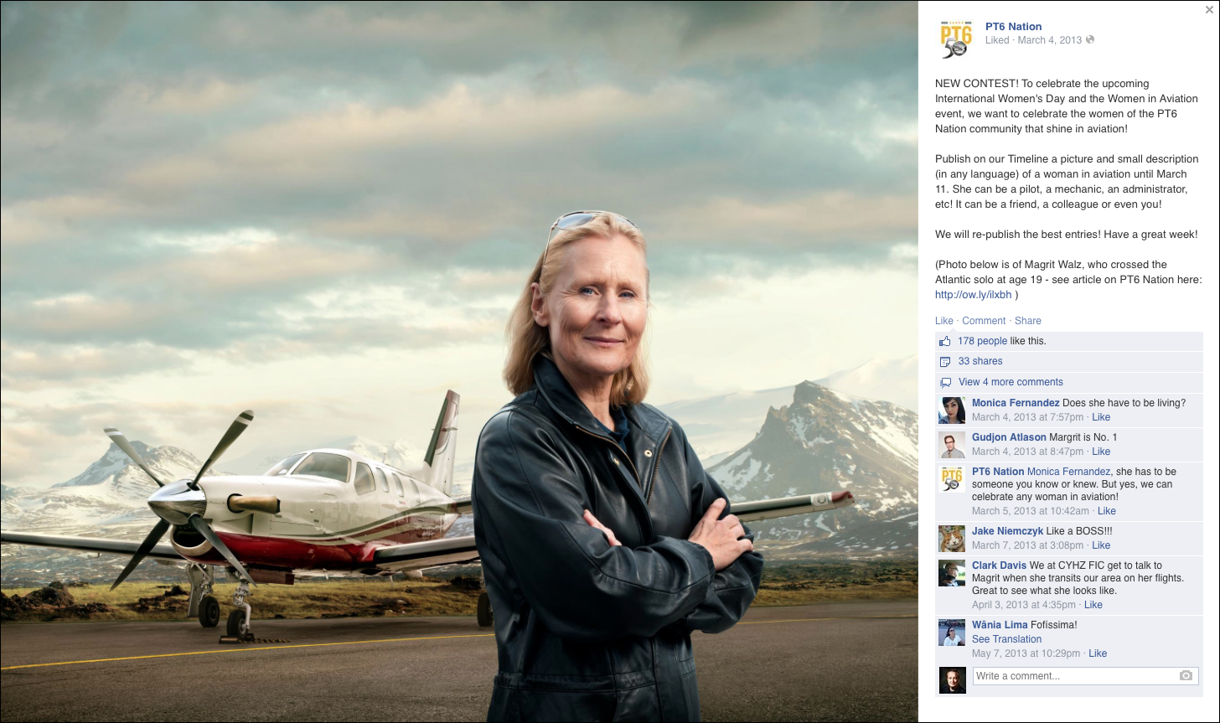Like the post via the Like link
The height and width of the screenshot is (723, 1220).
click(x=944, y=321)
